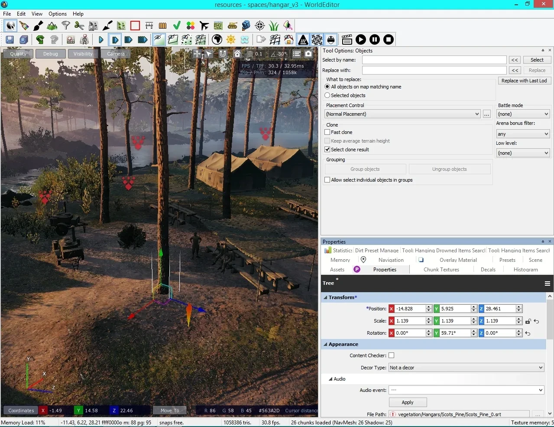Click the green grass tool icon
The width and height of the screenshot is (554, 427).
[x=274, y=26]
